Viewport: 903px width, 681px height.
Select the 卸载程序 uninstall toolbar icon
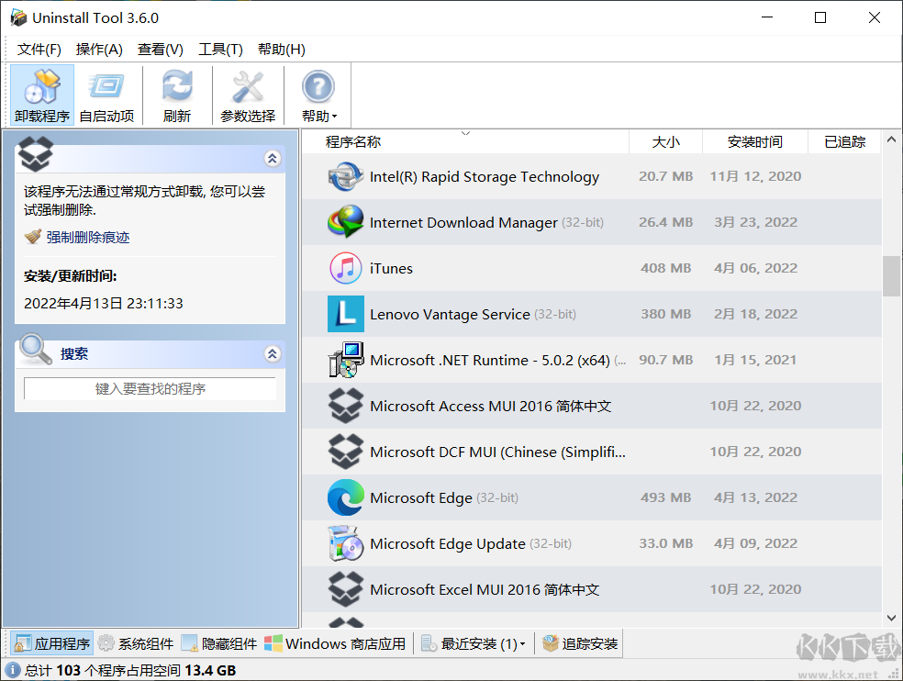pos(42,95)
